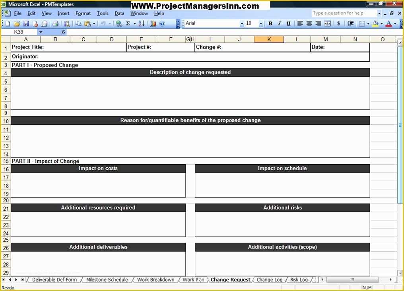The height and width of the screenshot is (291, 404).
Task: Open the Edit menu
Action: tap(31, 14)
